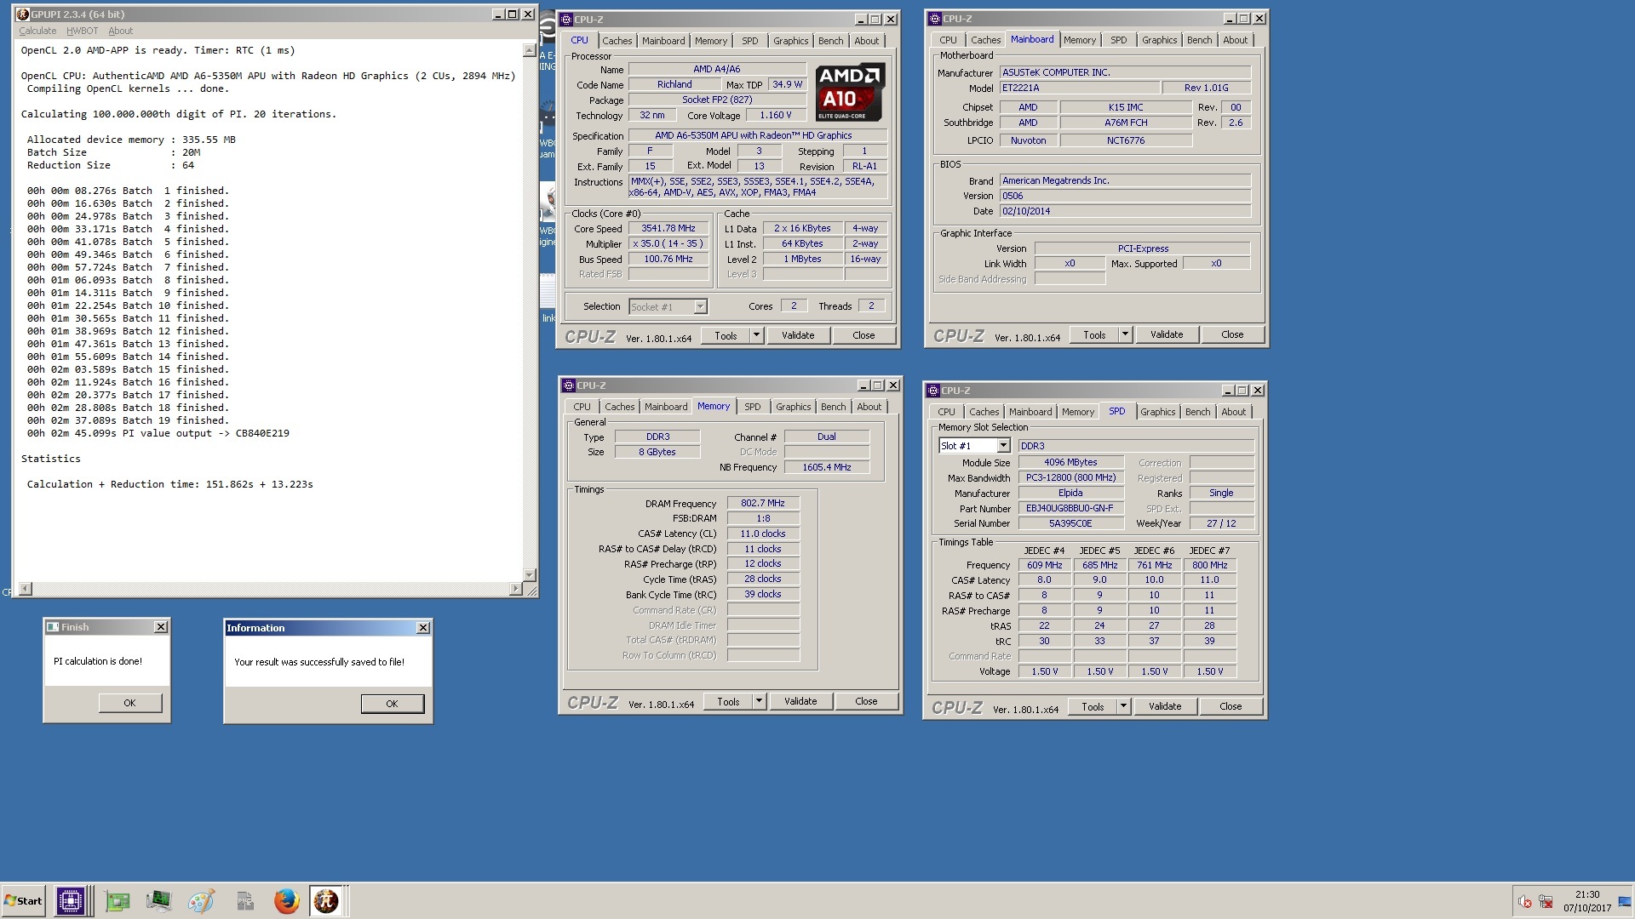Open the PNG file taskbar icon
The image size is (1635, 919).
point(245,901)
